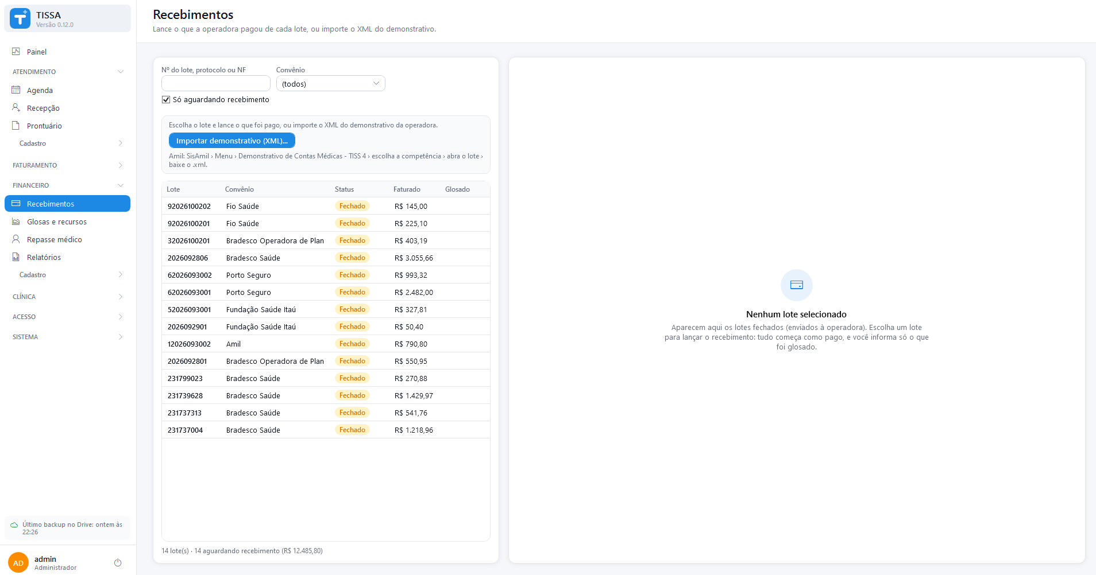Collapse the FINANCEIRO section

(68, 185)
